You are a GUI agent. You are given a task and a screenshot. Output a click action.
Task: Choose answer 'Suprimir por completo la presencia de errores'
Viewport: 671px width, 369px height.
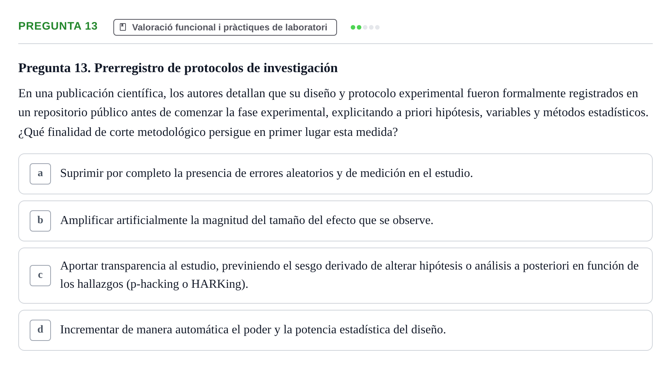click(x=335, y=174)
